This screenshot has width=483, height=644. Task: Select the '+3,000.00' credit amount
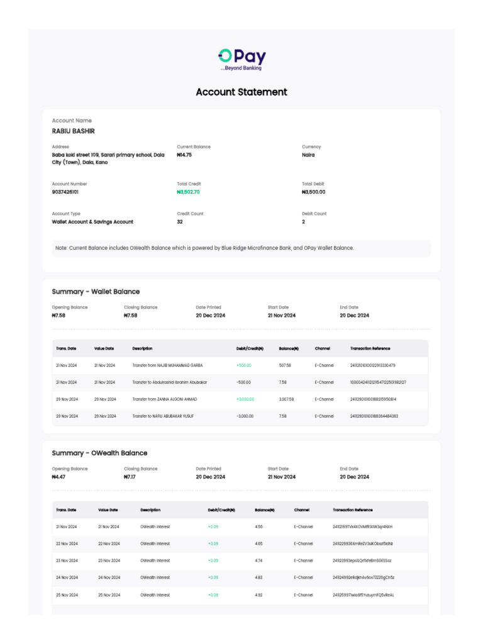tap(245, 399)
